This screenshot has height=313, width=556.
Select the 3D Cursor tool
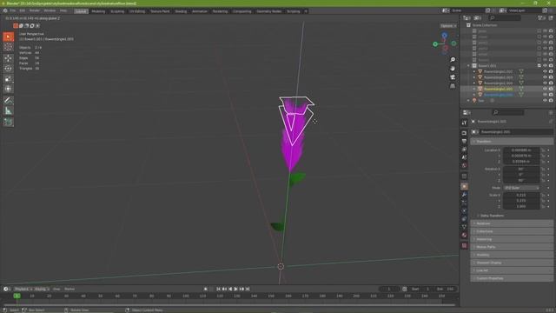pyautogui.click(x=8, y=47)
